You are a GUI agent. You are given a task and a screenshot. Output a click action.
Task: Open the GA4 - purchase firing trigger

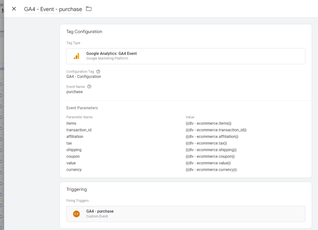pyautogui.click(x=186, y=214)
